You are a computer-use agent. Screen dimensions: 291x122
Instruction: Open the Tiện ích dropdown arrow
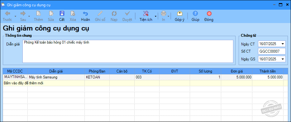(155, 16)
